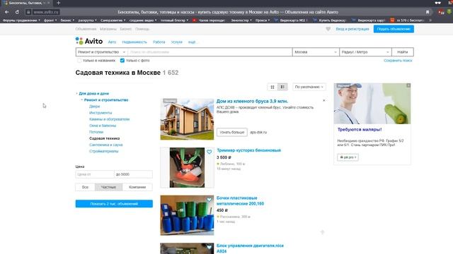Click 'Подать объявление' button
The height and width of the screenshot is (254, 453).
point(394,29)
